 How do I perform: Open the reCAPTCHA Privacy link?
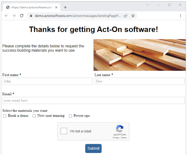coord(116,138)
